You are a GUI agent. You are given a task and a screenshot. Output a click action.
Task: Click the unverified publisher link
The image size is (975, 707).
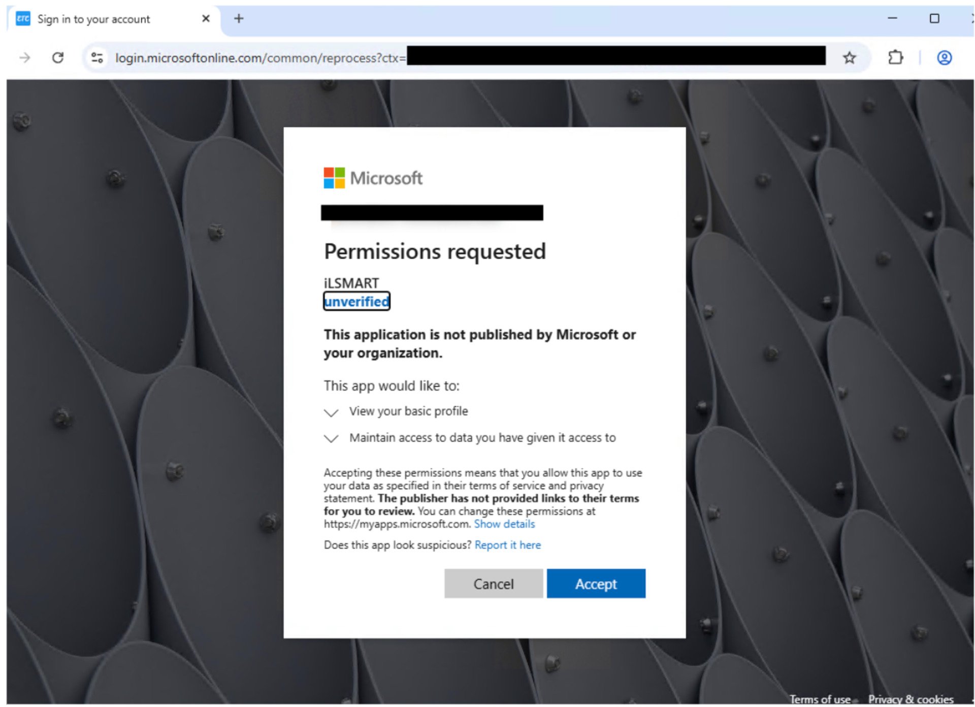(x=356, y=302)
